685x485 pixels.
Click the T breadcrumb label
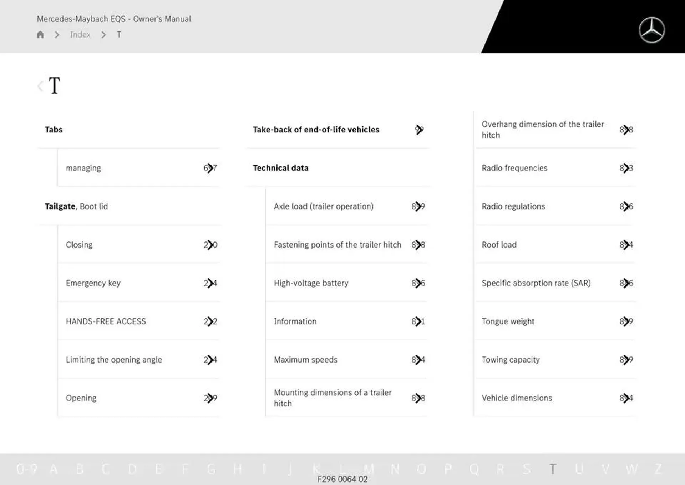click(118, 34)
